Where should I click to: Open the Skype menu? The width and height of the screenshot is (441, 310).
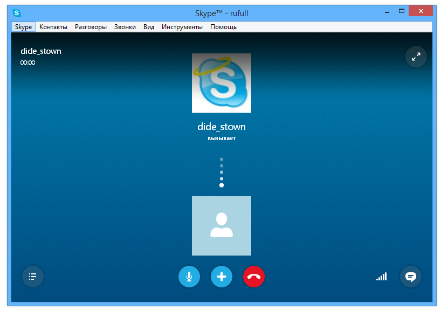coord(23,27)
